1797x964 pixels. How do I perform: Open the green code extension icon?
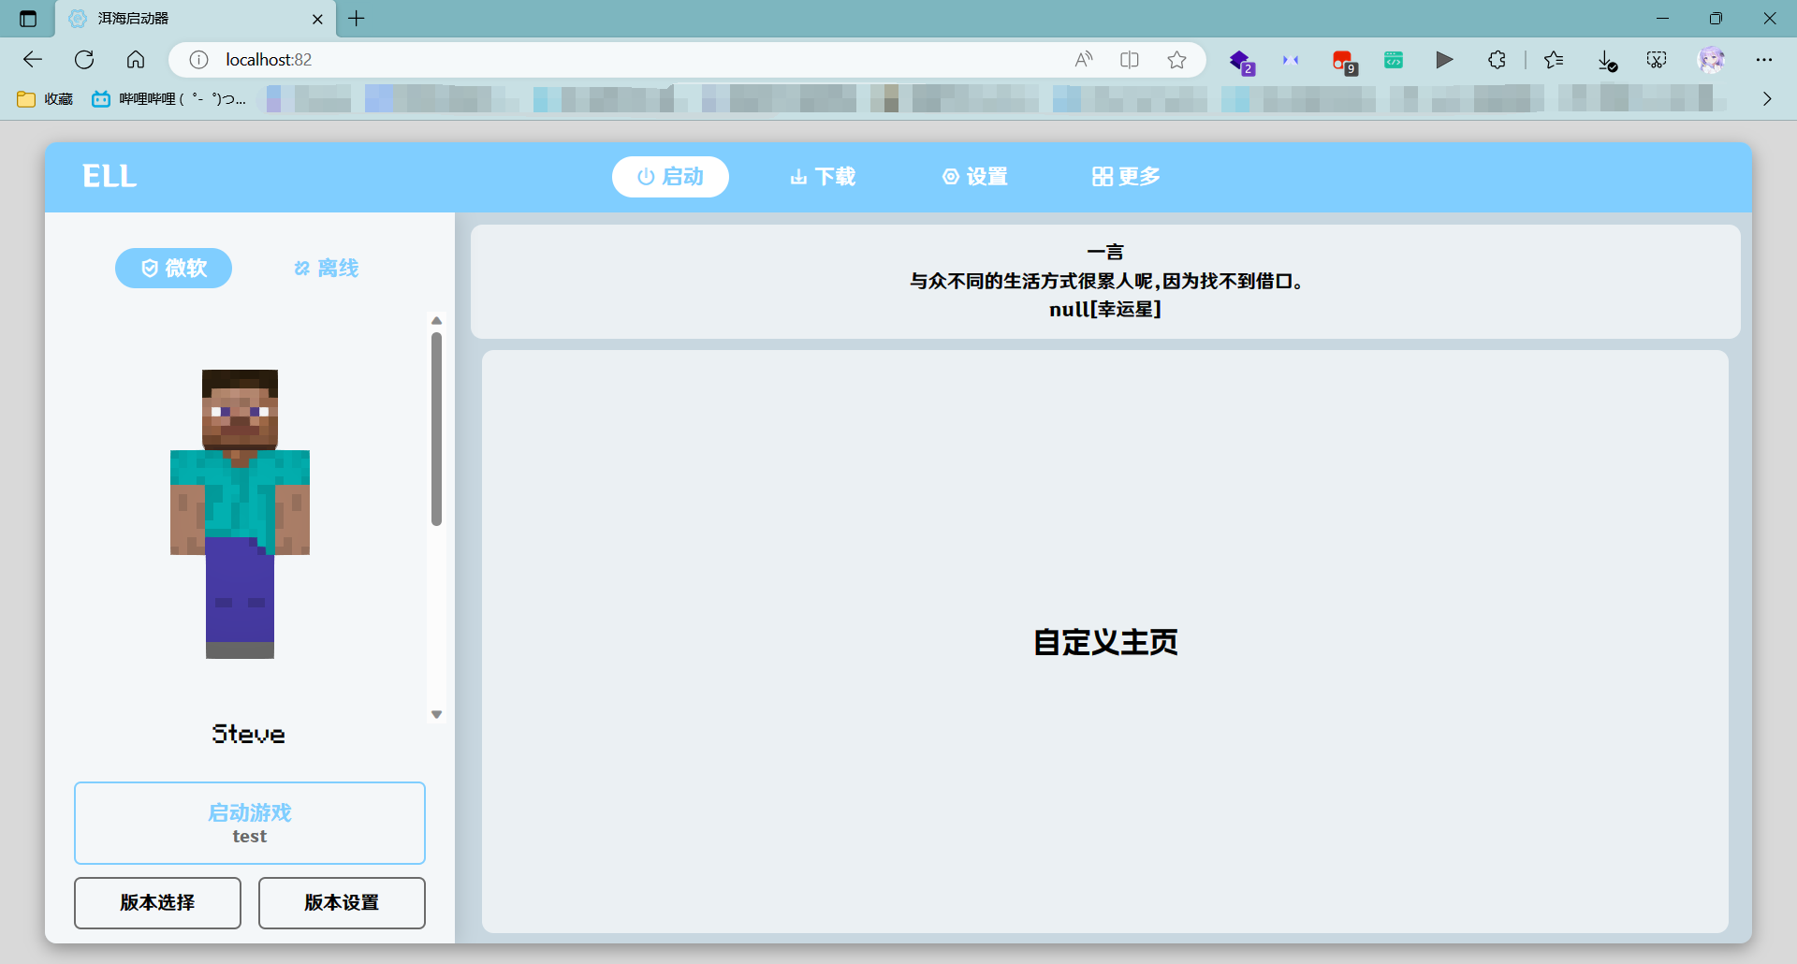point(1394,60)
